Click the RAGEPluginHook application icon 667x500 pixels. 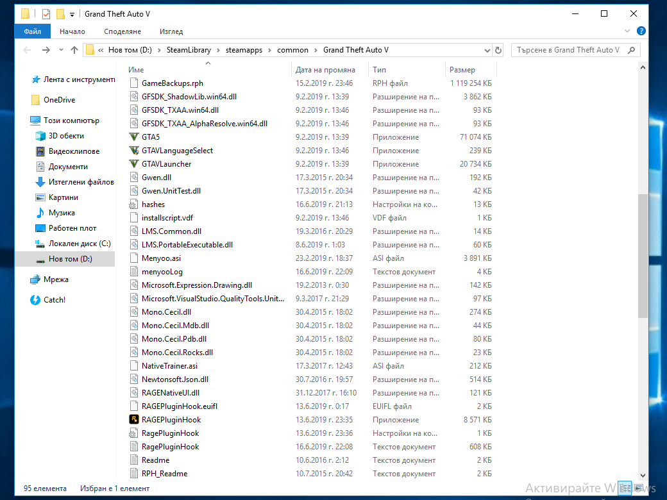pos(134,420)
